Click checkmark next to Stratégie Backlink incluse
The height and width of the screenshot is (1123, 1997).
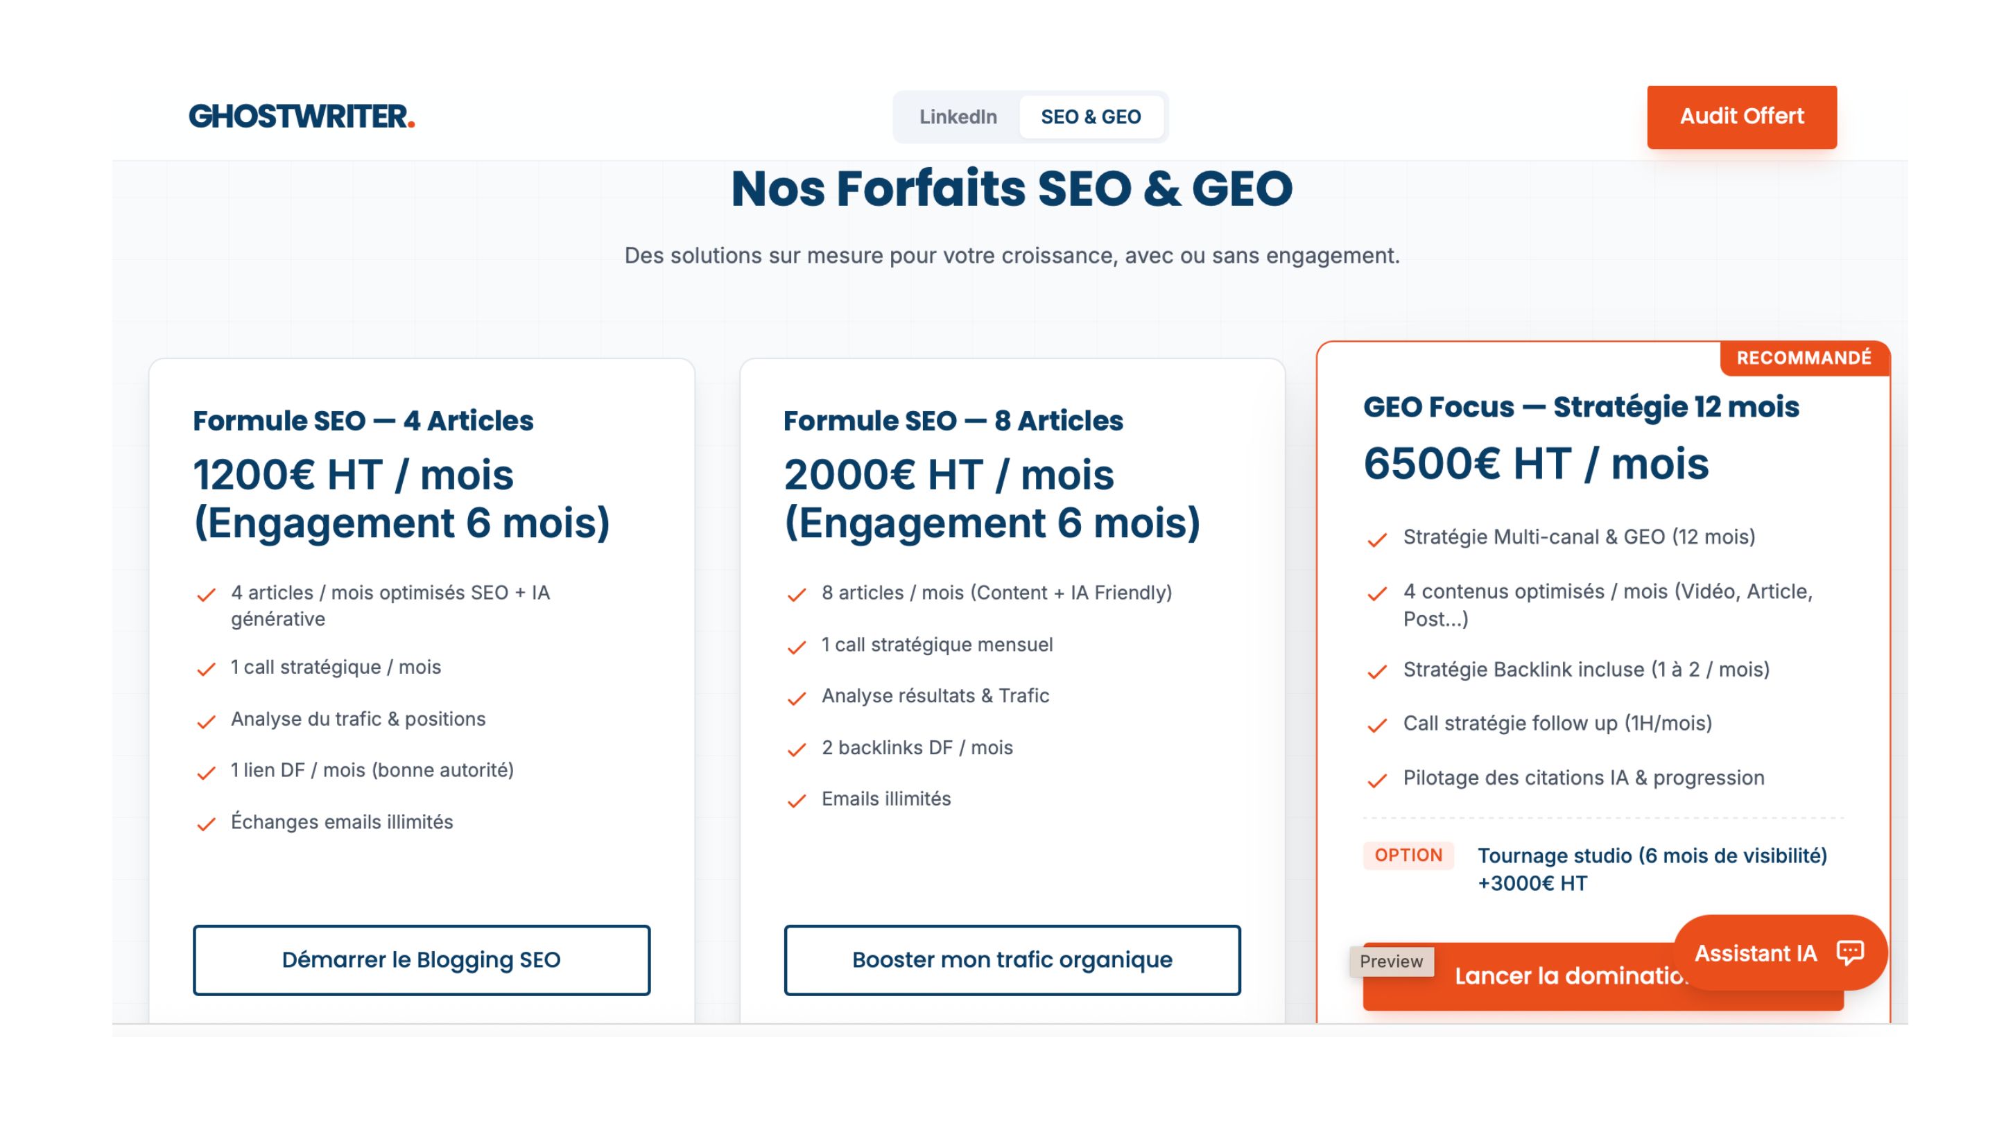(1377, 671)
